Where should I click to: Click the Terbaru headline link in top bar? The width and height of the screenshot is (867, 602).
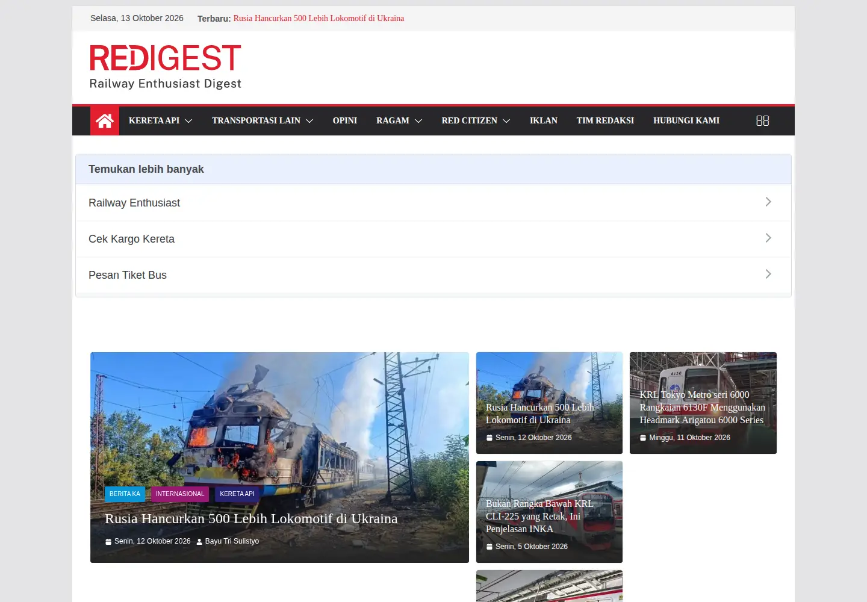click(x=319, y=19)
